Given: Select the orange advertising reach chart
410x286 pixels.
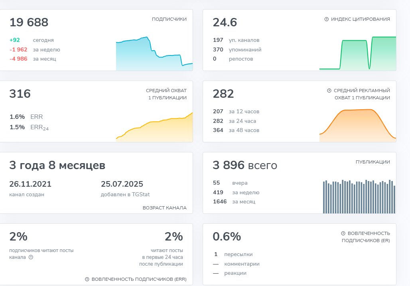Looking at the screenshot, I should [x=357, y=125].
